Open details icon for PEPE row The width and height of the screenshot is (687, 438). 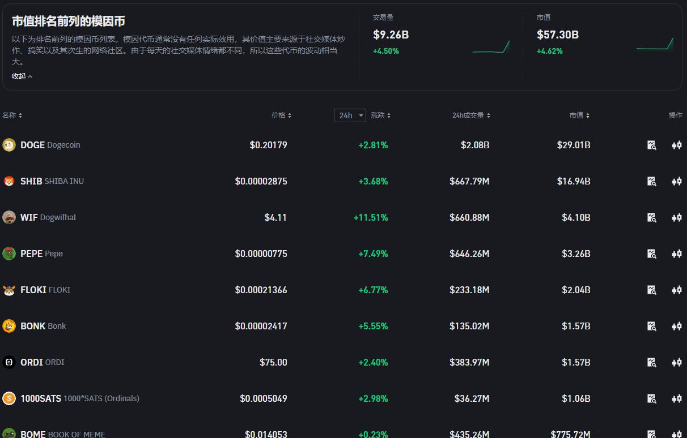[652, 254]
